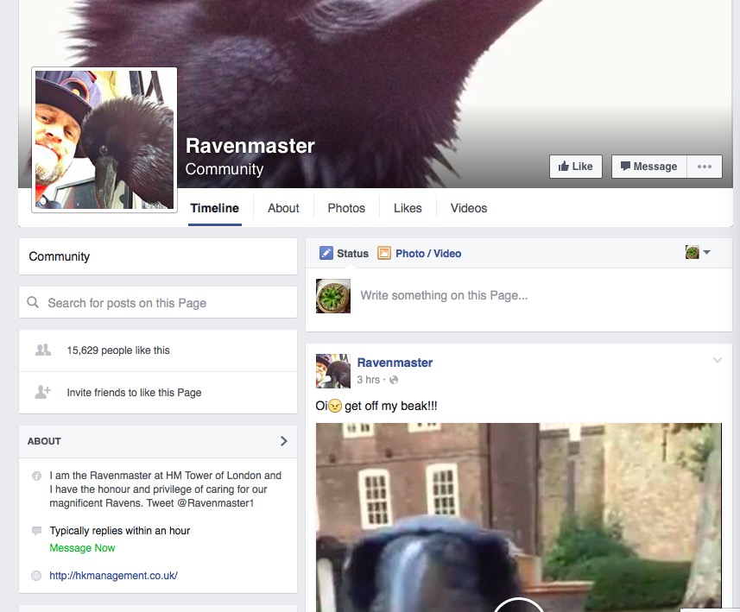Open the Photos tab
The height and width of the screenshot is (612, 740).
click(x=346, y=208)
